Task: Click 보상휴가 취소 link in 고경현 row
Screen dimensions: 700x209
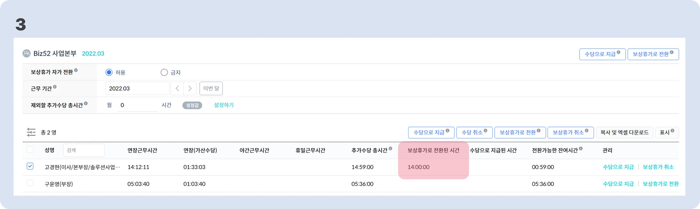Action: pos(658,167)
